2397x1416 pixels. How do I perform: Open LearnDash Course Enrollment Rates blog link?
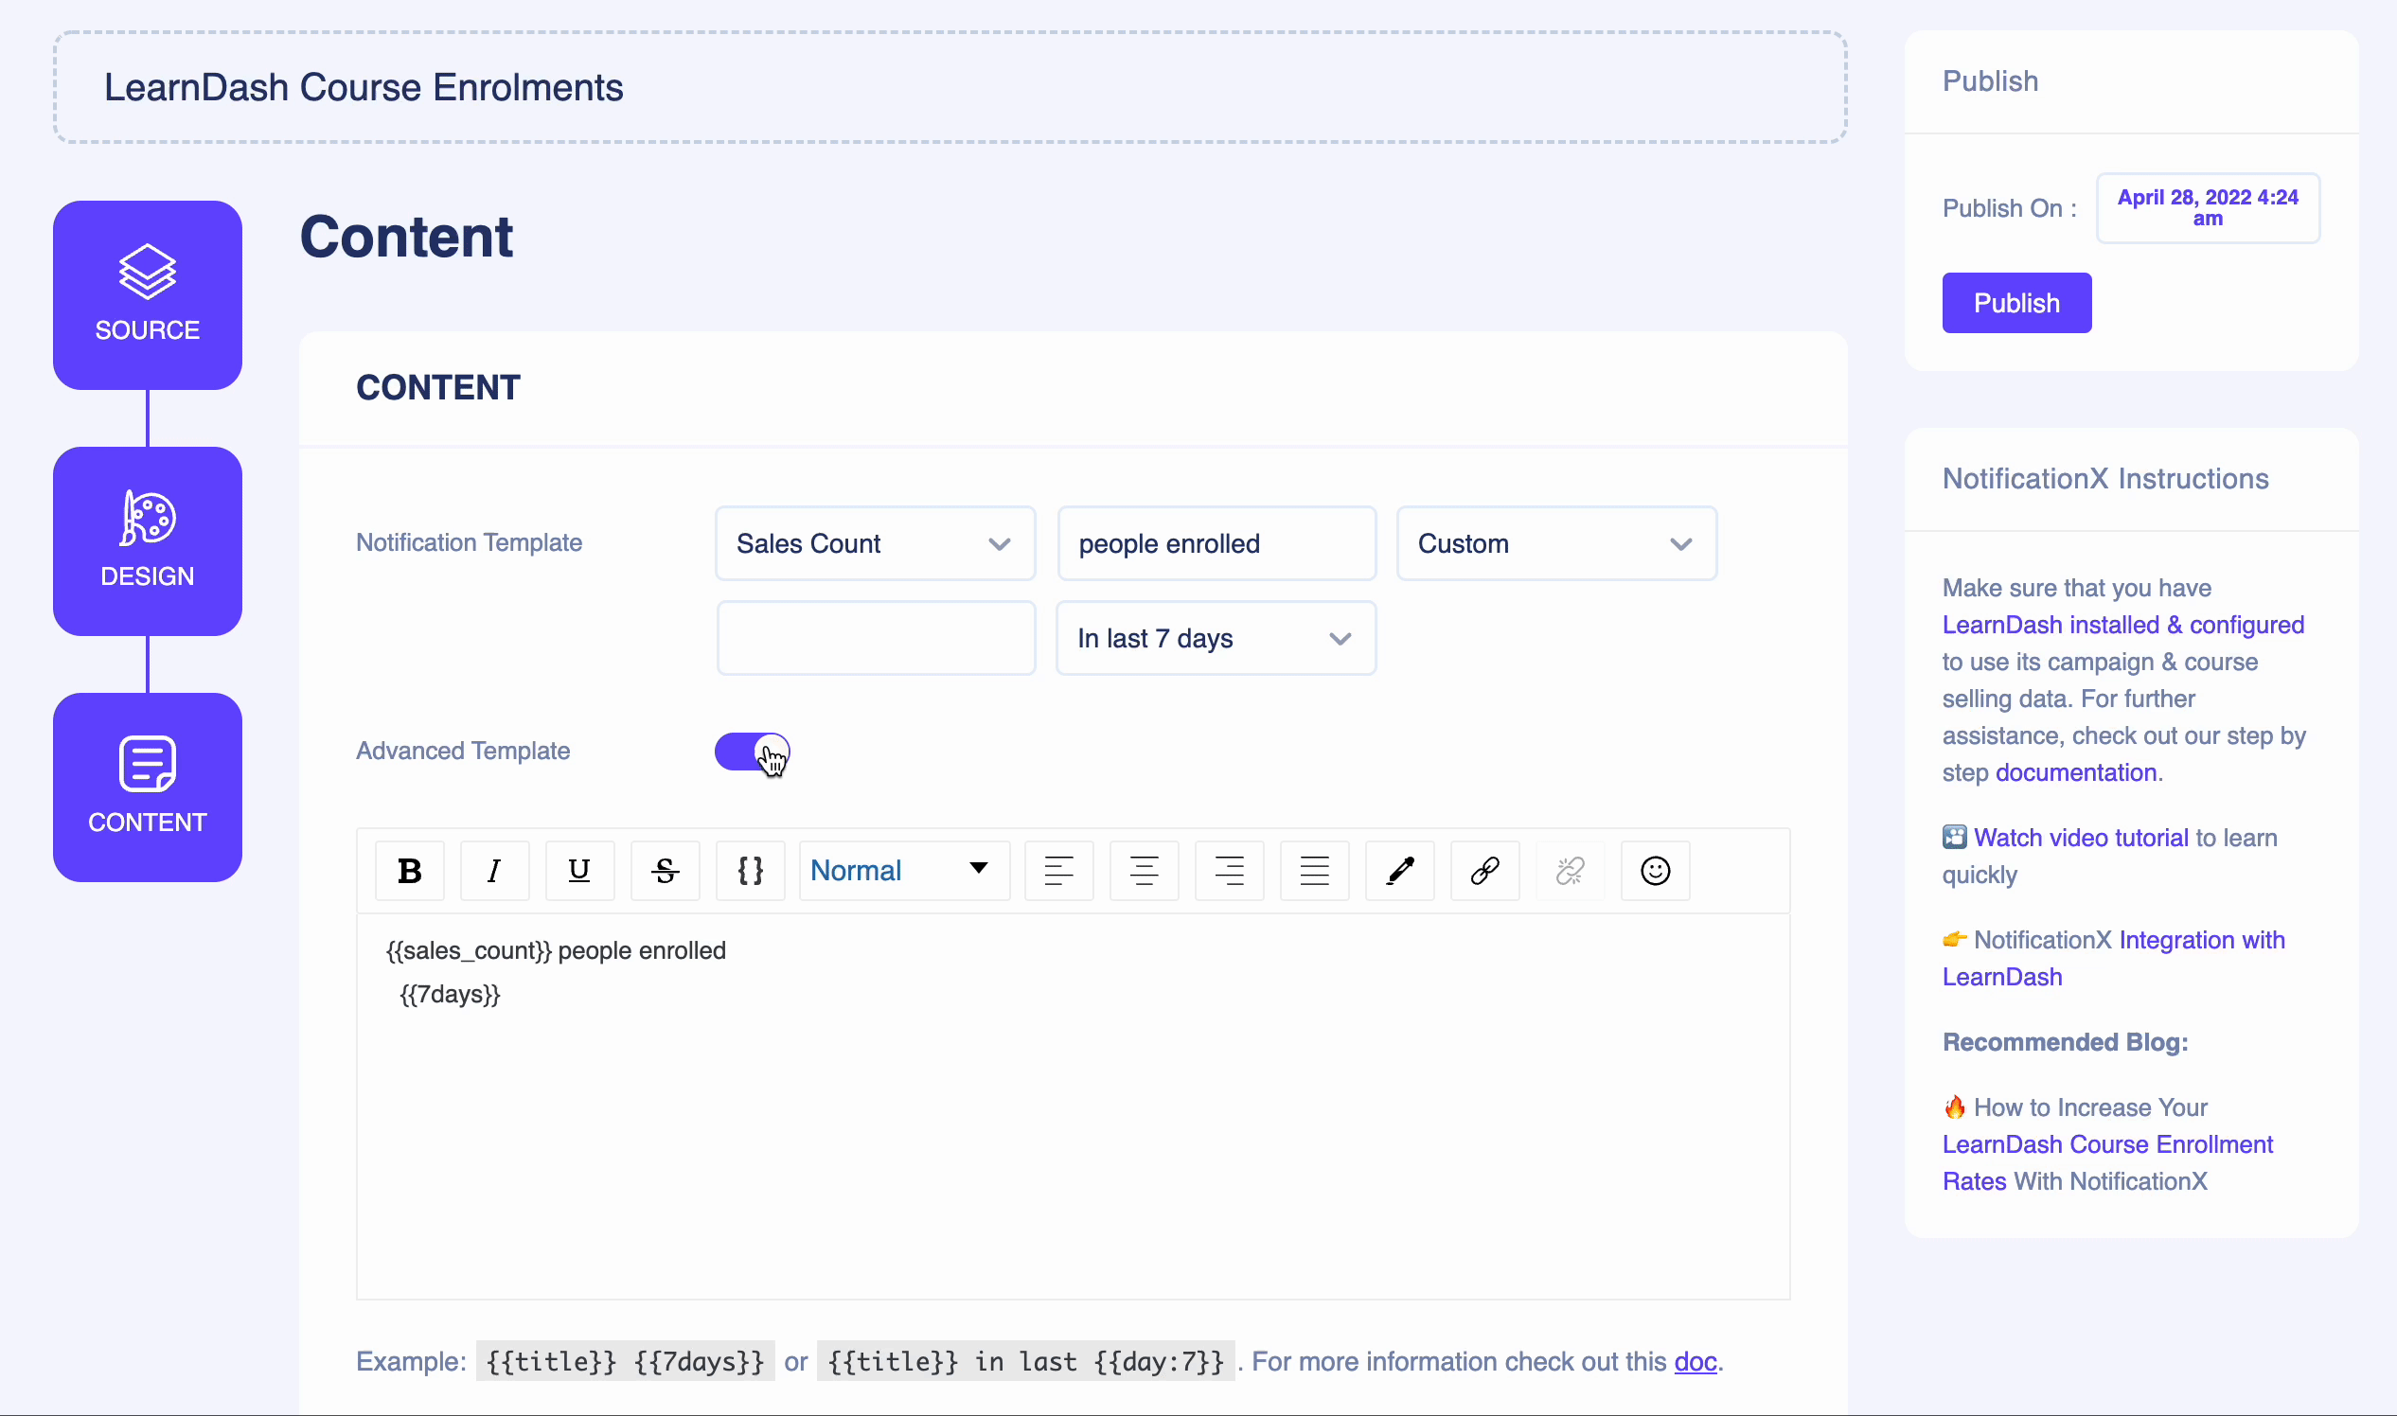tap(2108, 1162)
